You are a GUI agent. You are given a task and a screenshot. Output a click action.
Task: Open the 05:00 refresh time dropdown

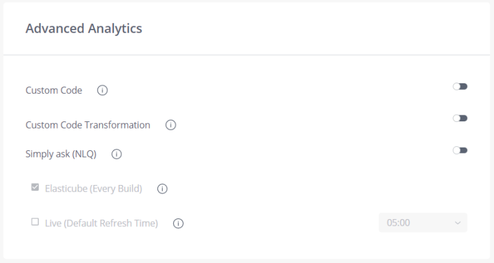[422, 222]
